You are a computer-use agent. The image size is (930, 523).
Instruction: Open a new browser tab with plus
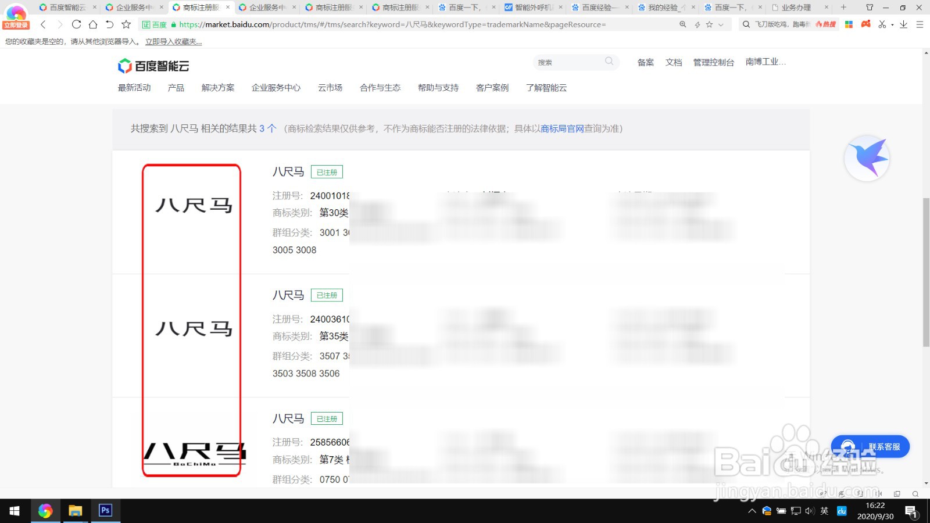point(843,8)
